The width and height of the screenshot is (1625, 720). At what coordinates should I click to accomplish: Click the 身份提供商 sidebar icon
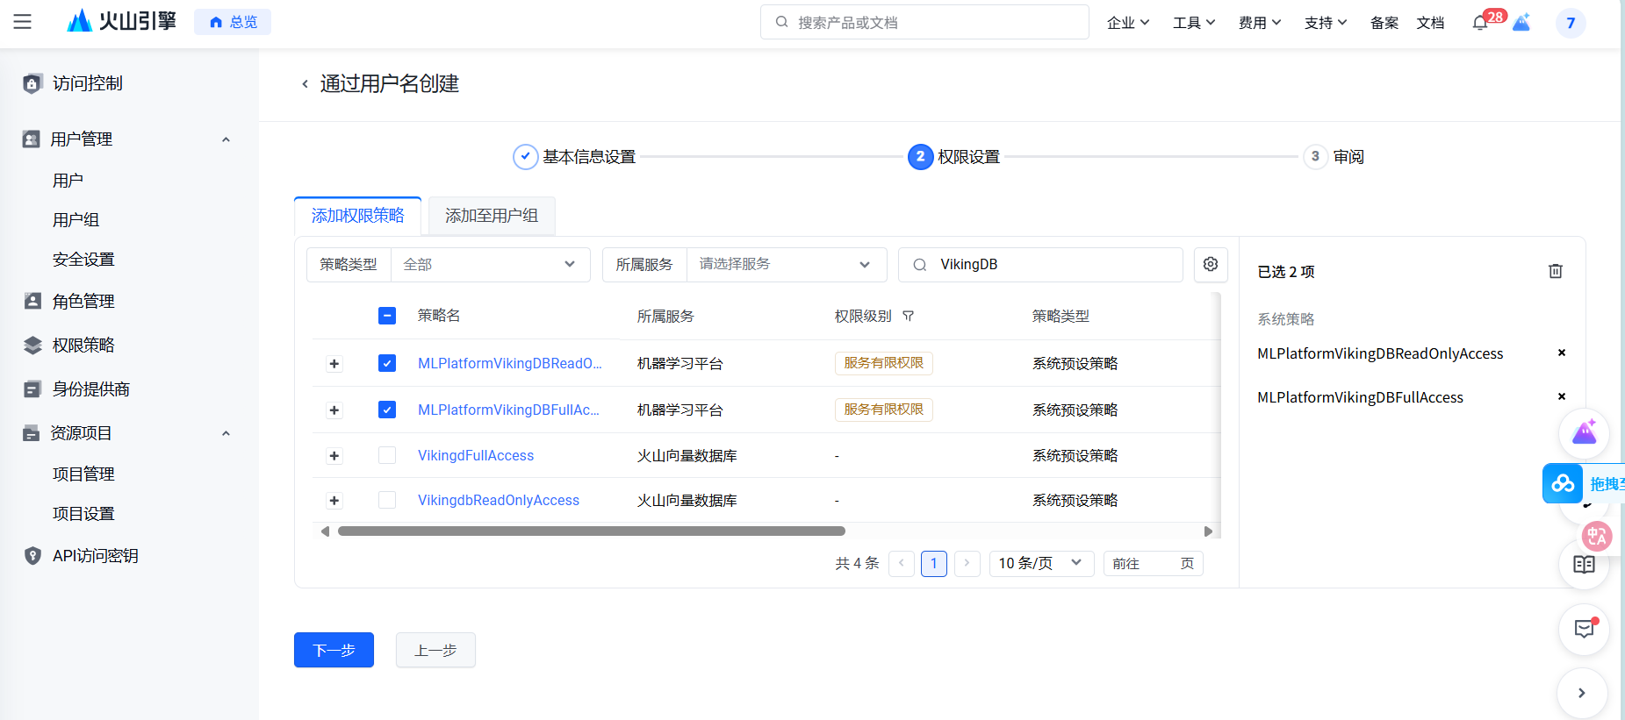pyautogui.click(x=32, y=389)
